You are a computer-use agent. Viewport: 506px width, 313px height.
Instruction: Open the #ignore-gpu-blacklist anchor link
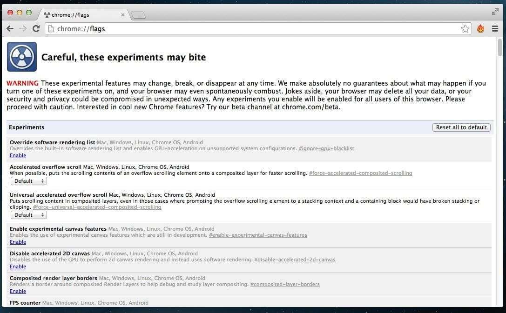coord(326,148)
